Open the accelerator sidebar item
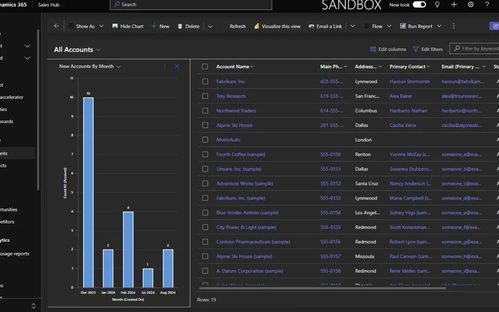This screenshot has width=499, height=312. pyautogui.click(x=12, y=97)
